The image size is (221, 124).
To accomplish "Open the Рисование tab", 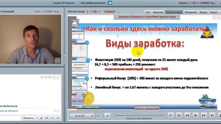I will [x=191, y=12].
